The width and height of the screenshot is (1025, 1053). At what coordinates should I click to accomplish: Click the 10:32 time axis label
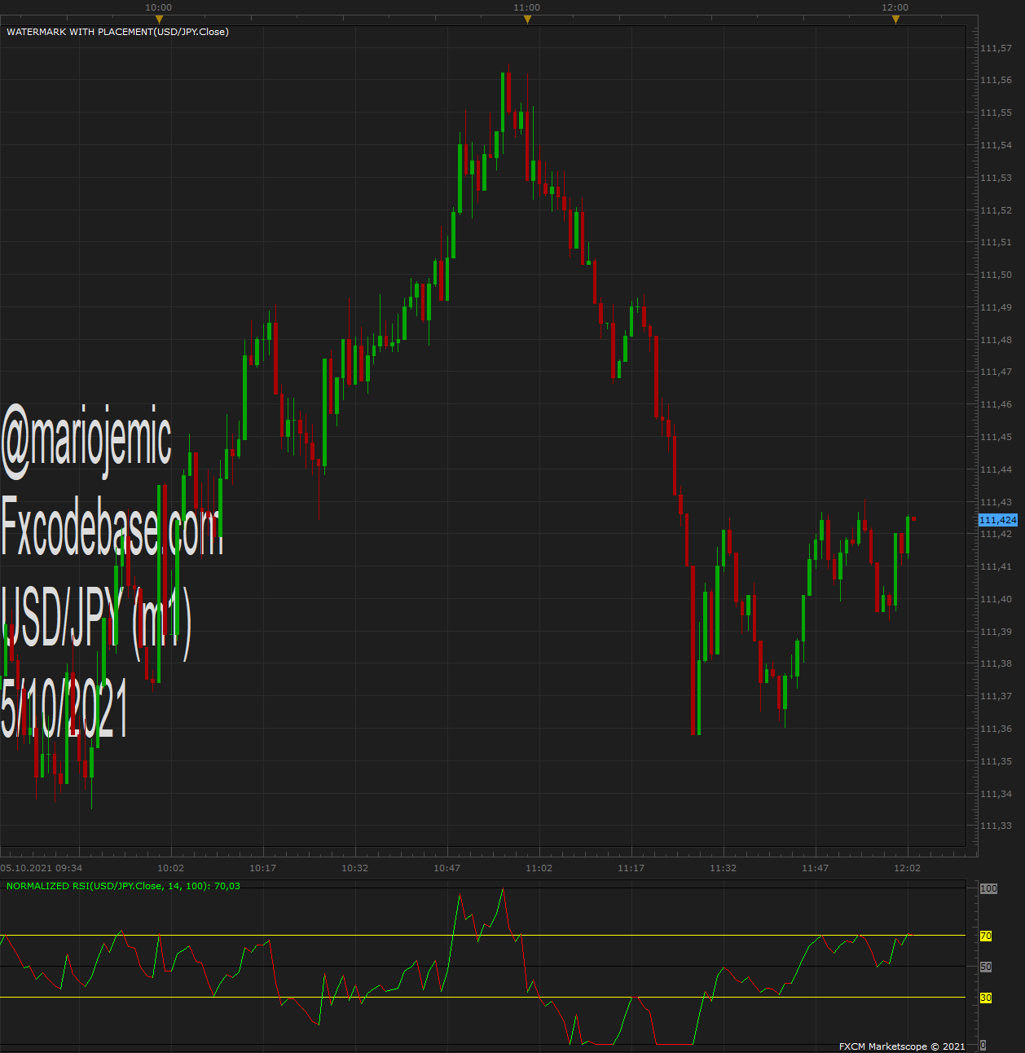click(355, 868)
